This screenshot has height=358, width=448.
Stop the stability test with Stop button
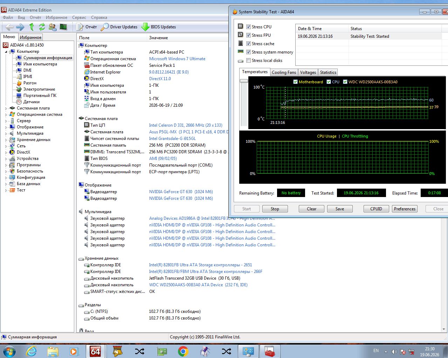click(275, 209)
